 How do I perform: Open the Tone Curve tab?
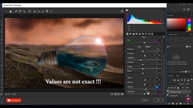[130, 34]
